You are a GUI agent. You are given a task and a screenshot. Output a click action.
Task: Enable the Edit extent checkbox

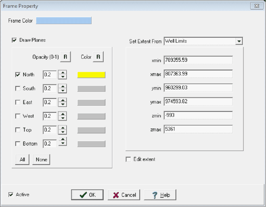click(x=128, y=159)
